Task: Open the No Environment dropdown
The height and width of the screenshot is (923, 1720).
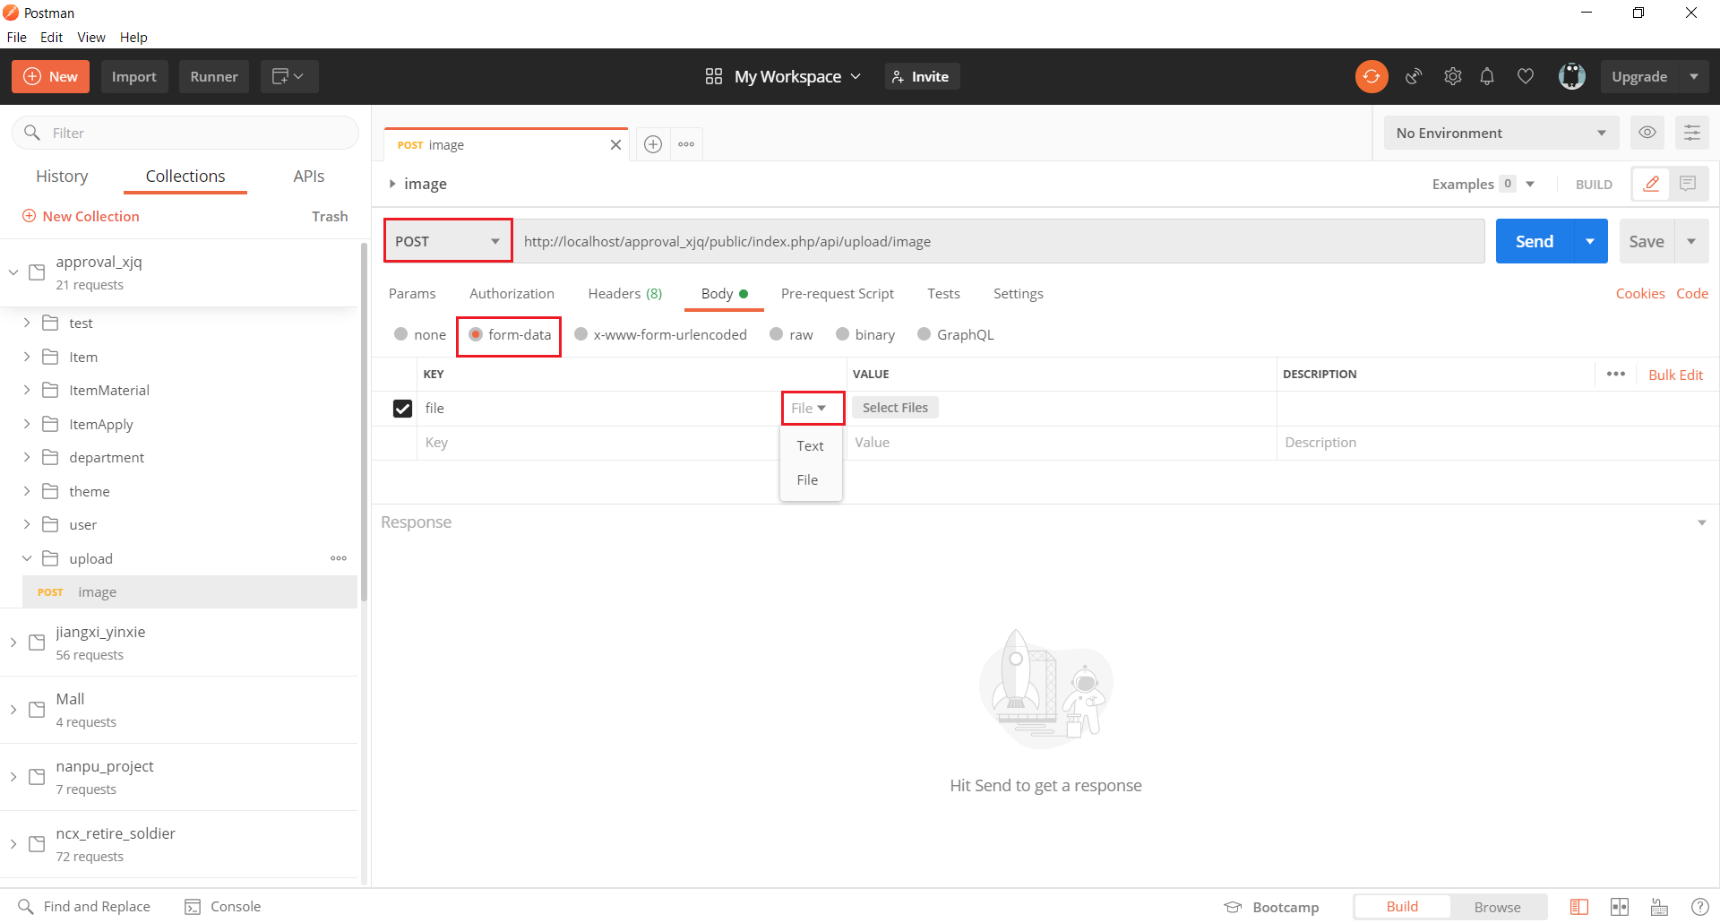Action: coord(1501,133)
